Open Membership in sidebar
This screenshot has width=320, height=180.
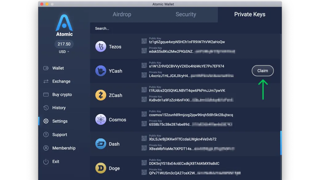pyautogui.click(x=64, y=148)
